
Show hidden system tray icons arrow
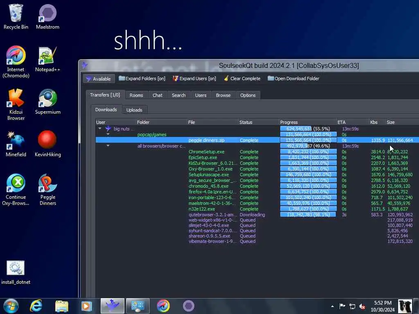332,306
